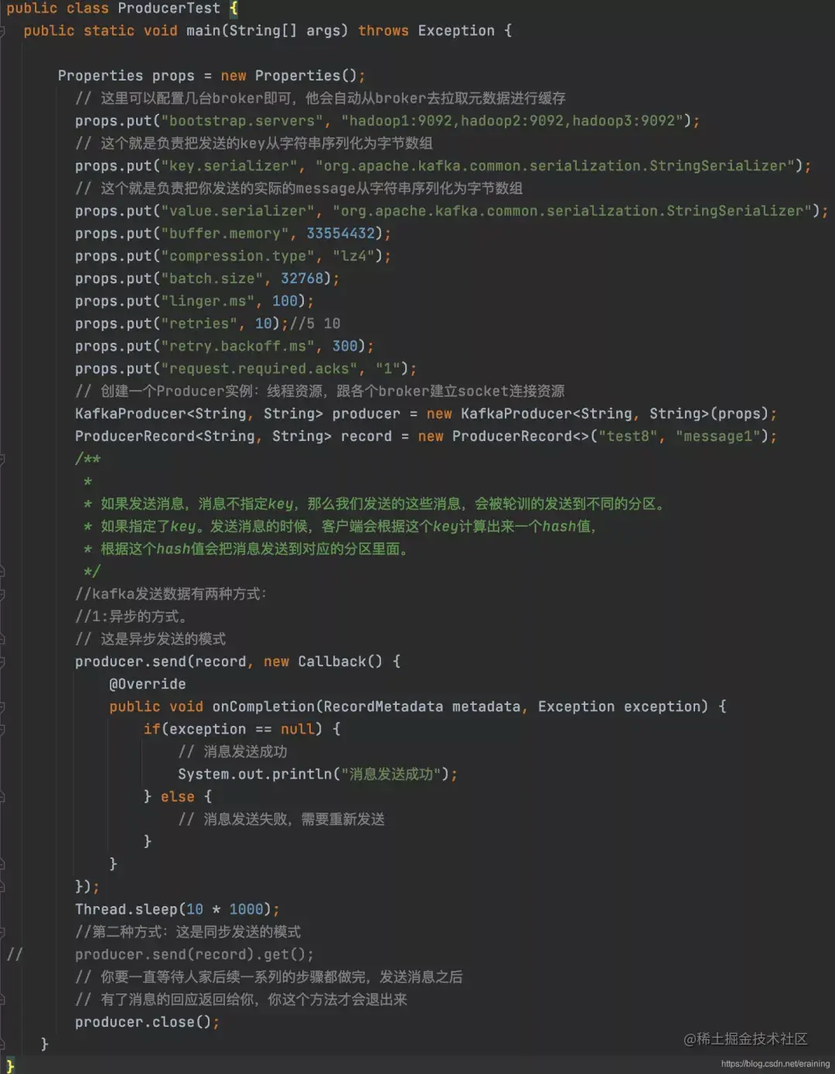Fold the else block via gutter marker

2,797
